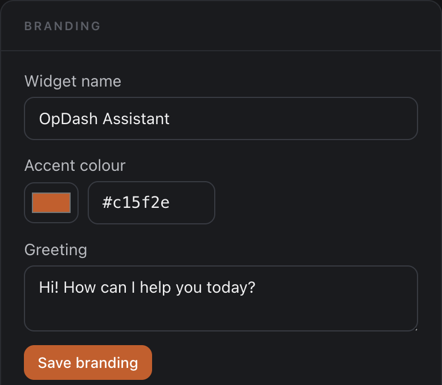Click the Greeting label
This screenshot has height=385, width=442.
point(55,249)
